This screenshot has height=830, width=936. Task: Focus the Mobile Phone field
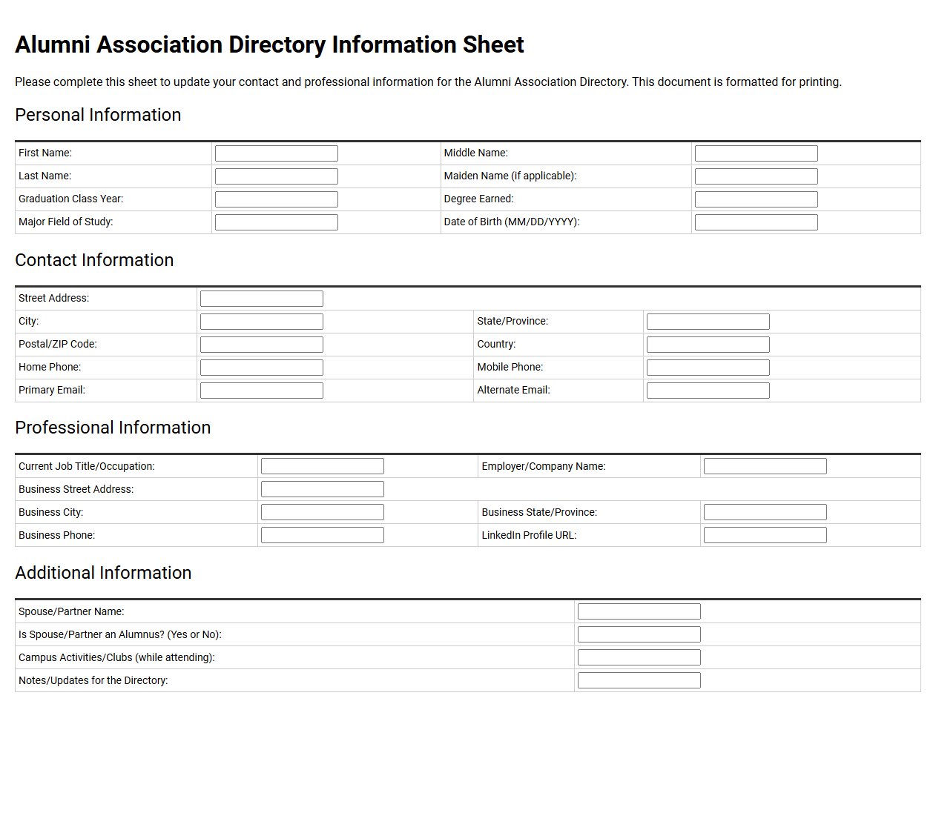(x=708, y=368)
